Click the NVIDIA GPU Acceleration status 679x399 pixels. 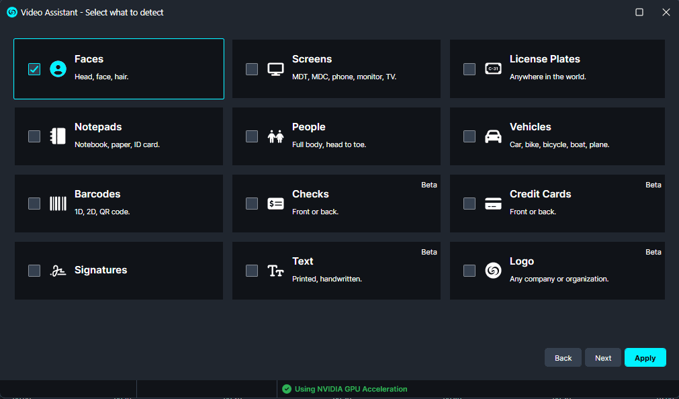coord(345,389)
